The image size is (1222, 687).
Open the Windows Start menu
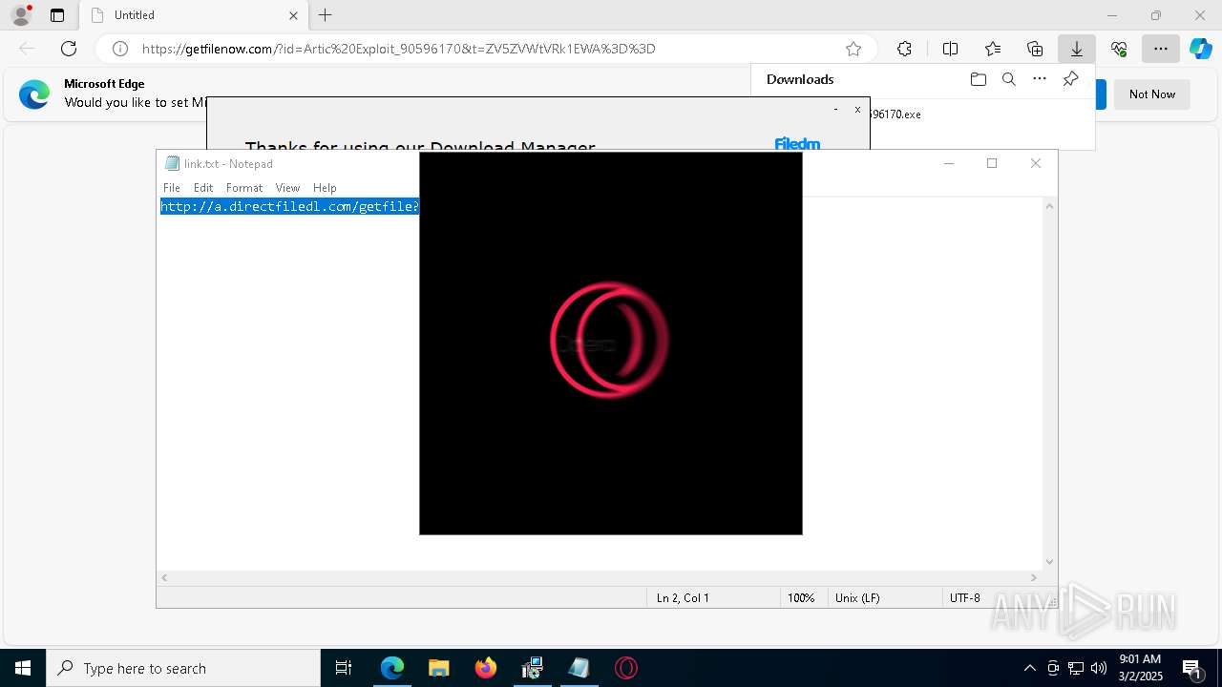click(x=23, y=668)
